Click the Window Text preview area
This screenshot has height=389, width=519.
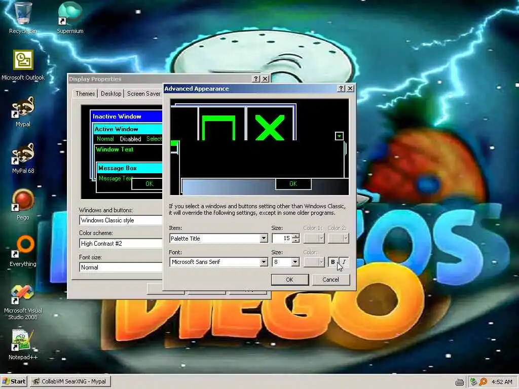coord(115,149)
